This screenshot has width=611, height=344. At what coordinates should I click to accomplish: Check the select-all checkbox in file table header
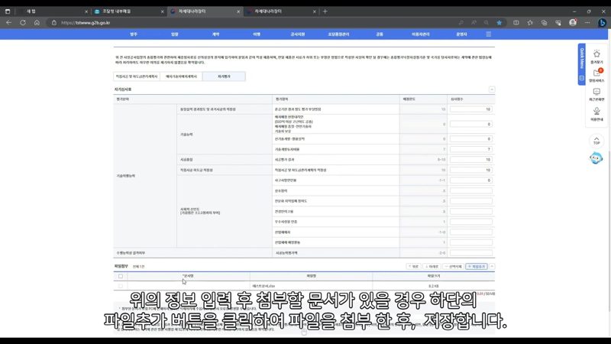tap(121, 276)
